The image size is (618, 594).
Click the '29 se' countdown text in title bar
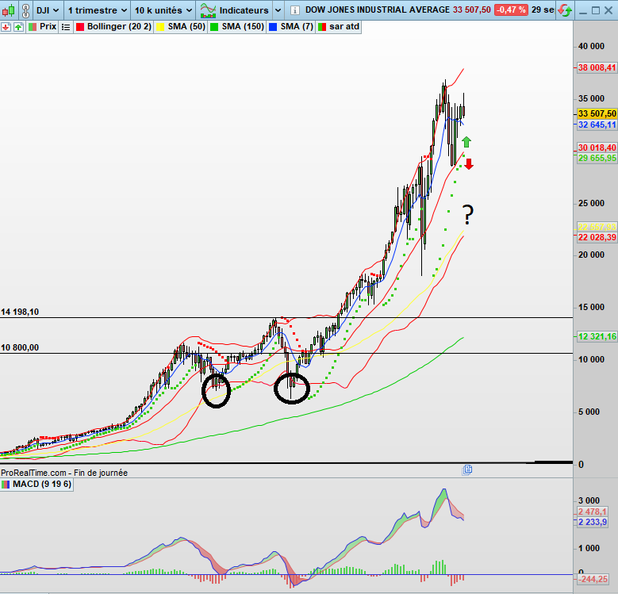pyautogui.click(x=543, y=10)
